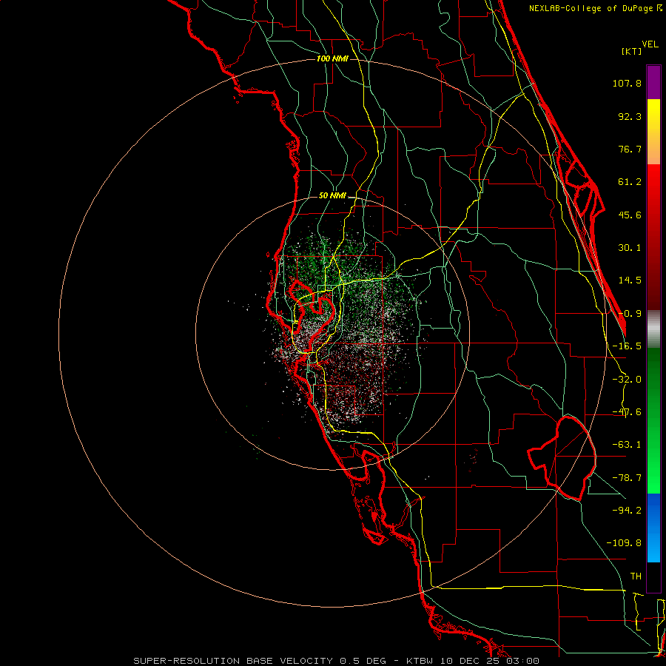Click the 14.5 velocity label
The height and width of the screenshot is (666, 666).
tap(630, 280)
